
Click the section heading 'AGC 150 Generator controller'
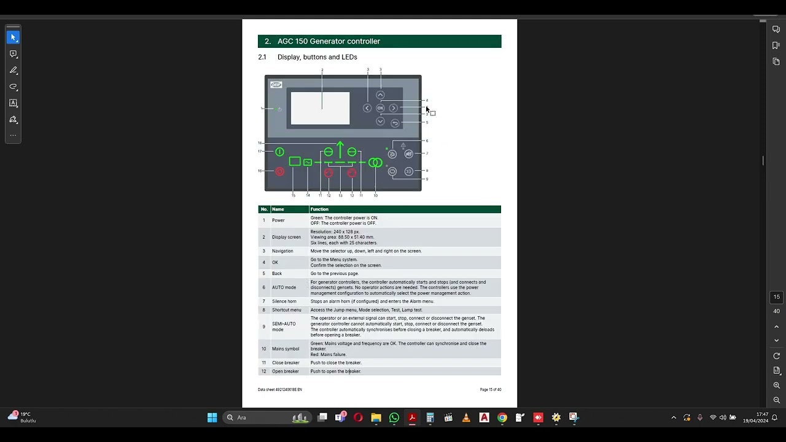pyautogui.click(x=329, y=41)
